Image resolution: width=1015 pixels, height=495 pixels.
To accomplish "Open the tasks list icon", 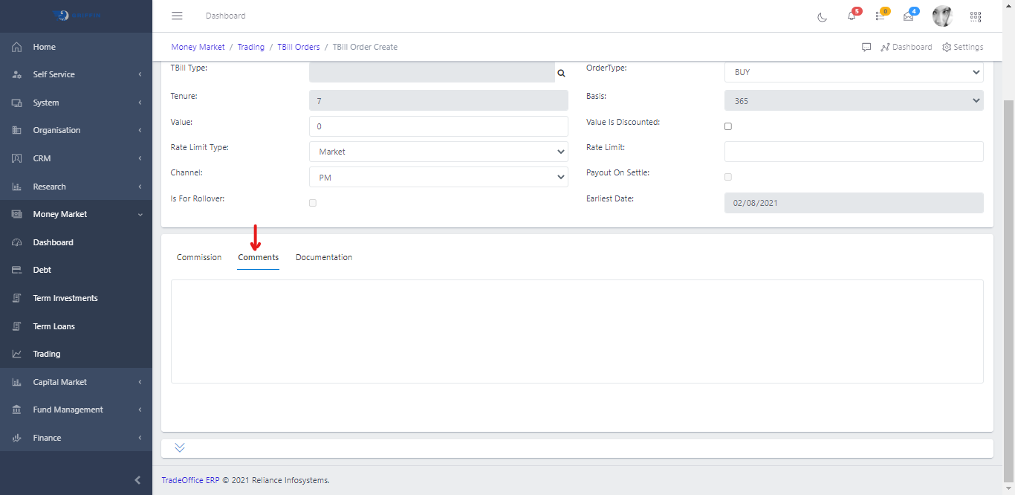I will tap(880, 16).
